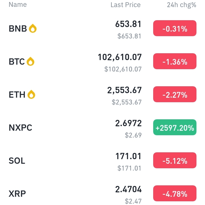
Task: Select NXPC last price 2.6972
Action: (128, 123)
